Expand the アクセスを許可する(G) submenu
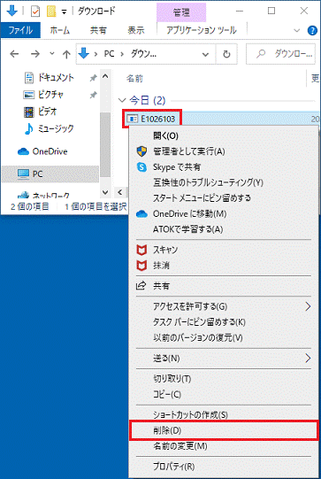 (224, 306)
